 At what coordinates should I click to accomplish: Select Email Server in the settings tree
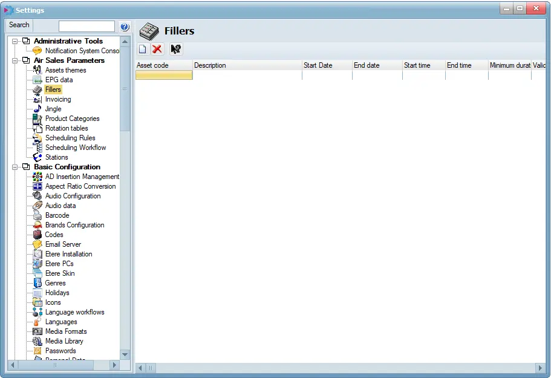tap(63, 244)
